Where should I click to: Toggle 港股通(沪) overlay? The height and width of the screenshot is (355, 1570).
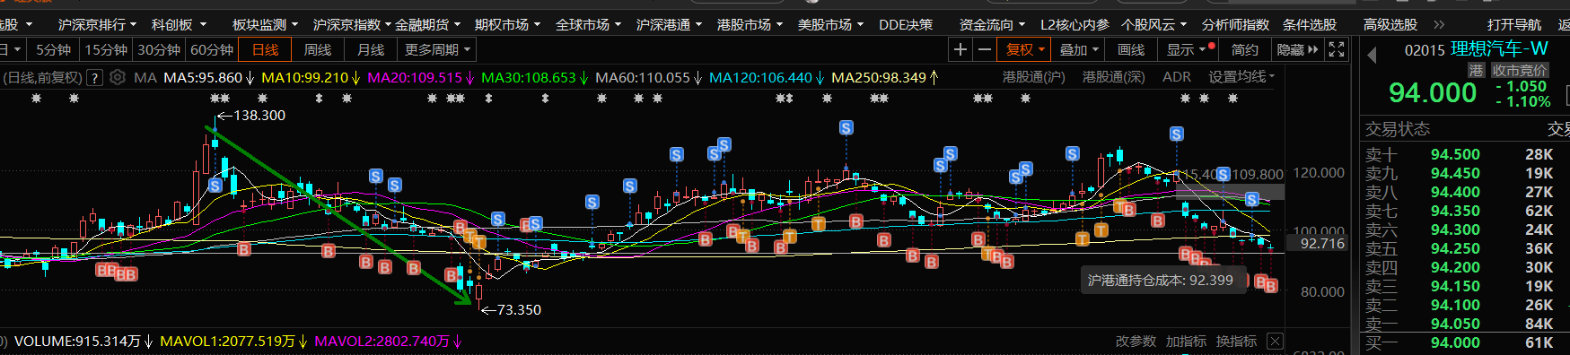(1034, 77)
